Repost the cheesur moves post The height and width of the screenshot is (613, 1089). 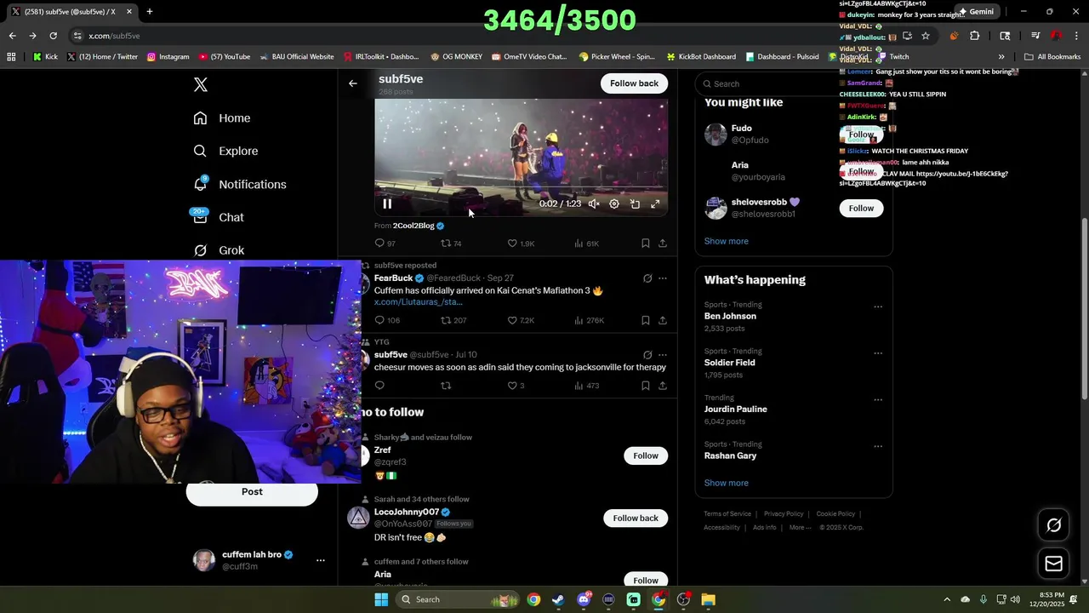[446, 386]
